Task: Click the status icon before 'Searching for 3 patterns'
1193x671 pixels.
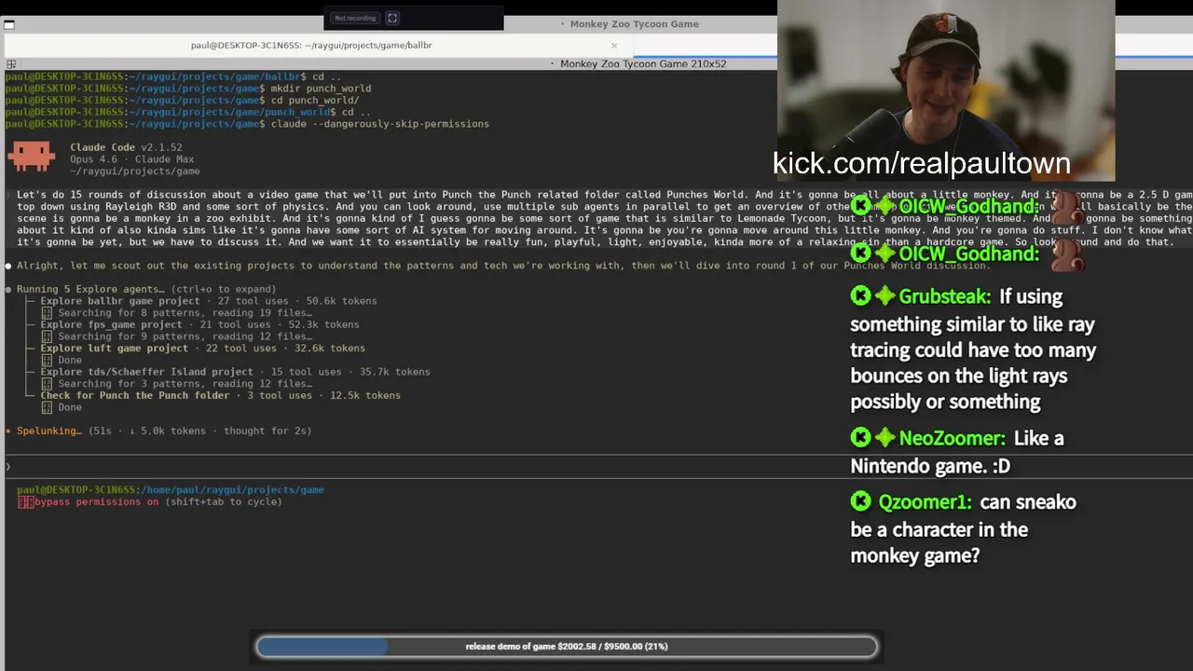Action: pos(47,384)
